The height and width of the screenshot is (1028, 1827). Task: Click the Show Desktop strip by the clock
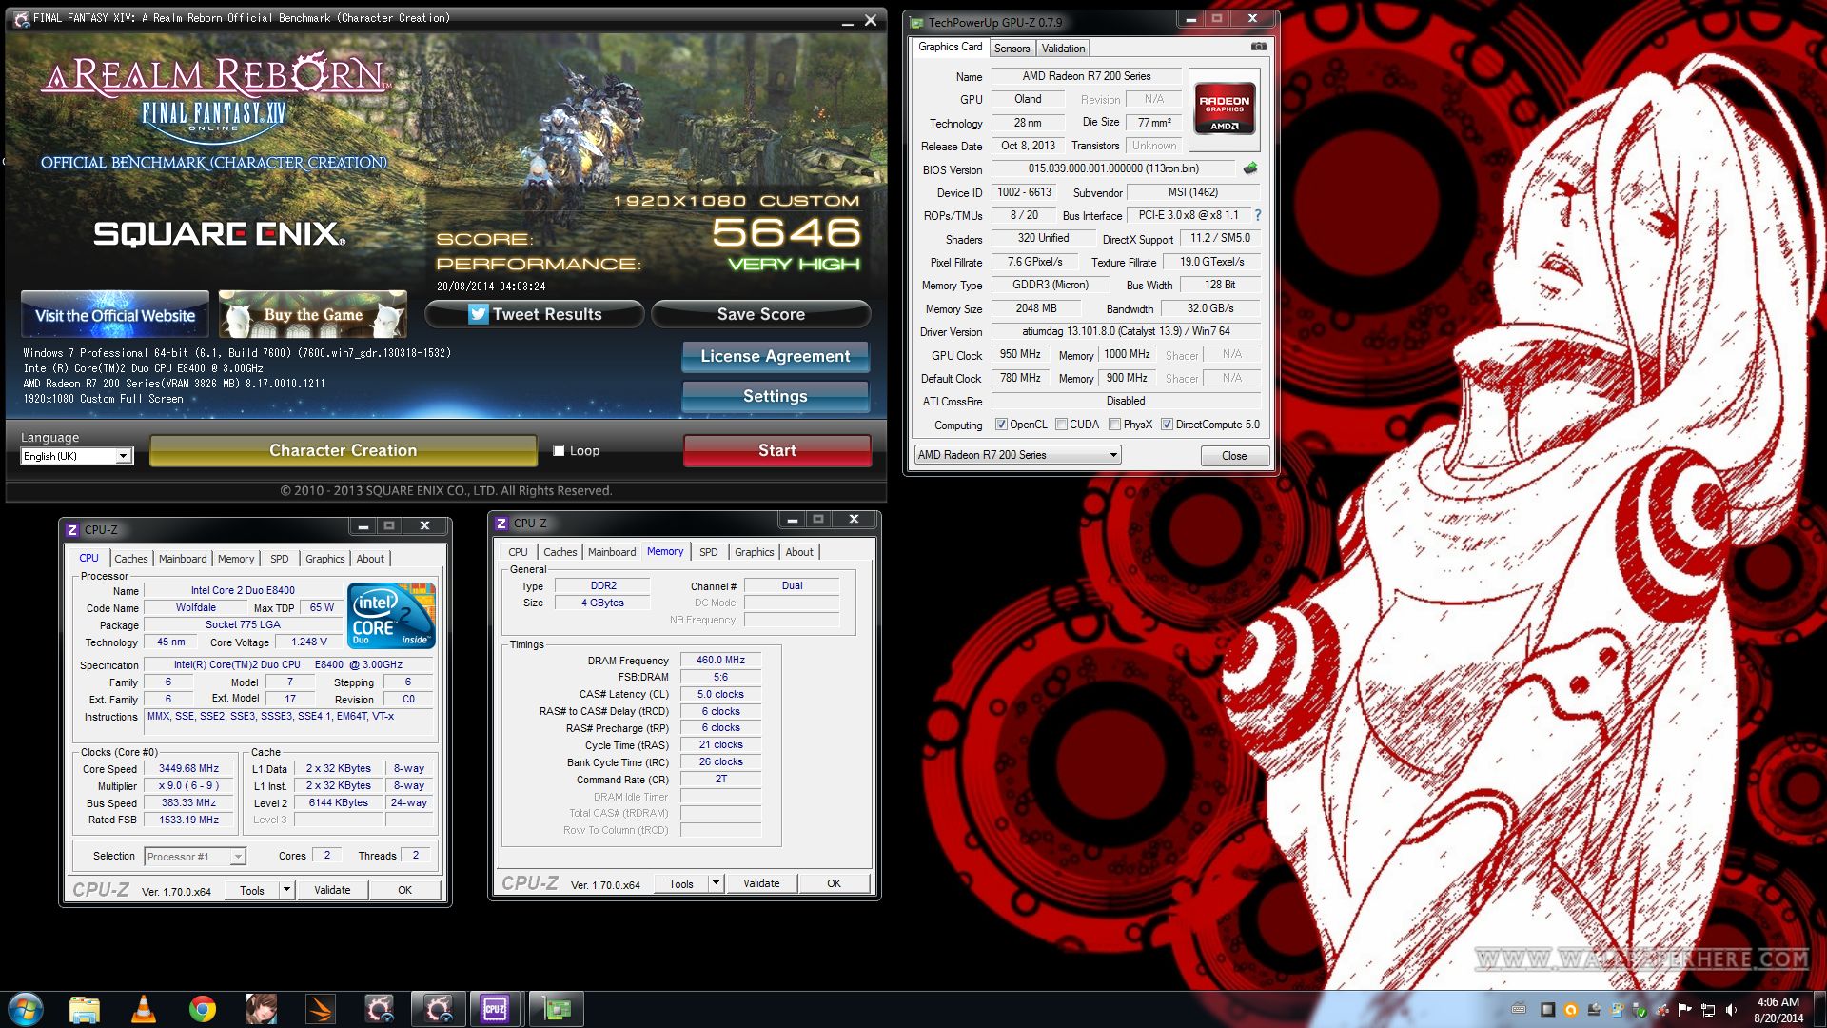tap(1819, 1010)
